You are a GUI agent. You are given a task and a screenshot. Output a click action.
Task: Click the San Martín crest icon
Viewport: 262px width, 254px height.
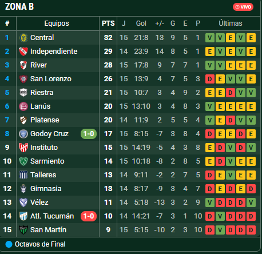pos(23,230)
